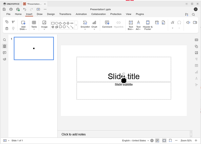Toggle Fit to slide in status bar
This screenshot has height=144, width=201.
pyautogui.click(x=164, y=141)
